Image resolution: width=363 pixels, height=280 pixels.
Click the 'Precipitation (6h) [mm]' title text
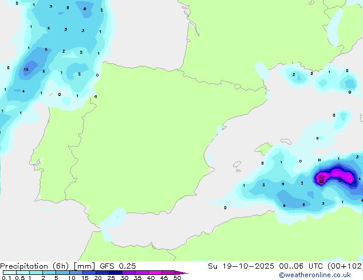click(48, 266)
